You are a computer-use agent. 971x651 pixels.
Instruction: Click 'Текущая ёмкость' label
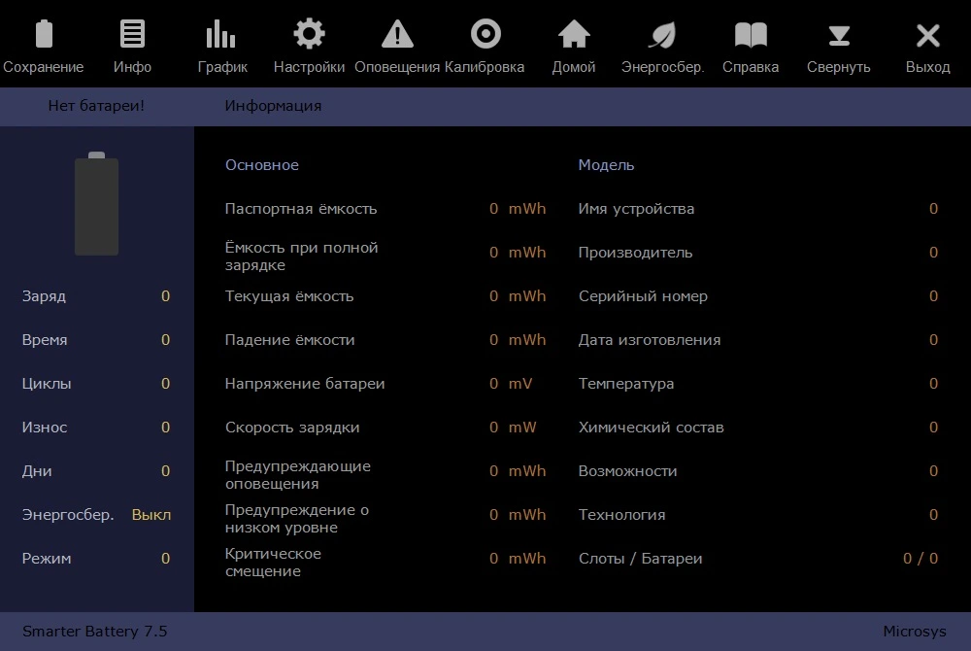tap(289, 296)
